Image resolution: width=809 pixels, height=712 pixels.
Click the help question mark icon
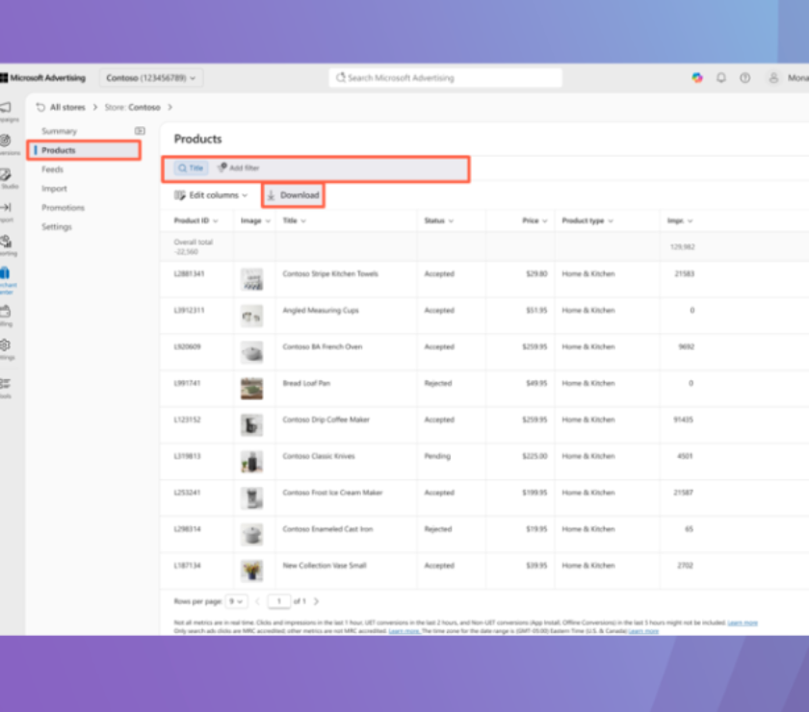coord(744,78)
